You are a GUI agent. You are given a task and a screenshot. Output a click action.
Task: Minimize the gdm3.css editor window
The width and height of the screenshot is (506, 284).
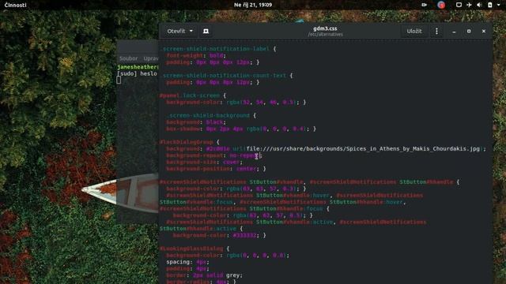(454, 32)
